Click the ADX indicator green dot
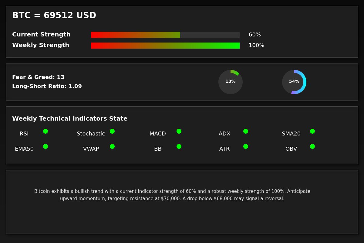The width and height of the screenshot is (364, 243). pos(246,131)
